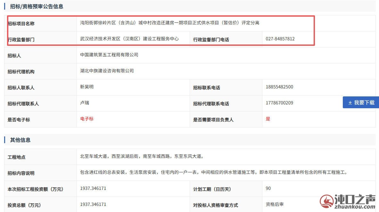This screenshot has height=212, width=379.
Task: Click the 投资总额 value 1937.346171
Action: click(93, 204)
